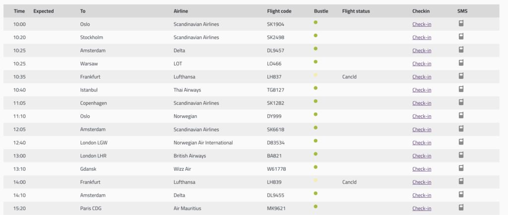508x215 pixels.
Task: Click SMS icon for cancelled LH837 flight
Action: click(461, 76)
